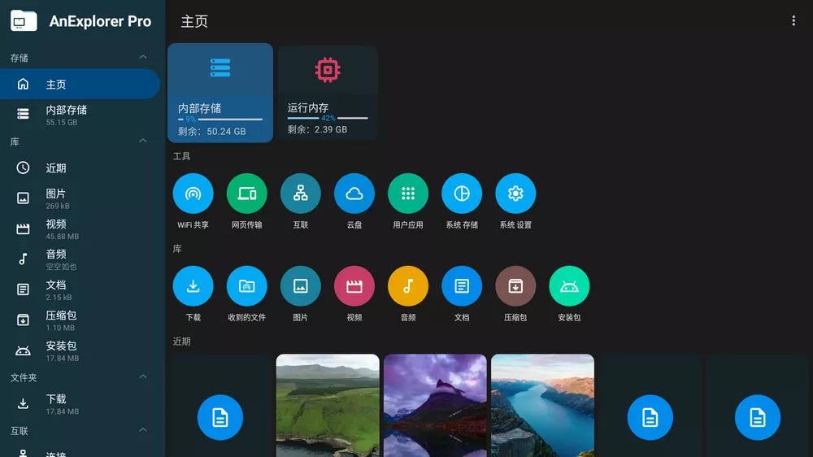Image resolution: width=813 pixels, height=457 pixels.
Task: Open the 安装包 library circle icon
Action: coord(569,285)
